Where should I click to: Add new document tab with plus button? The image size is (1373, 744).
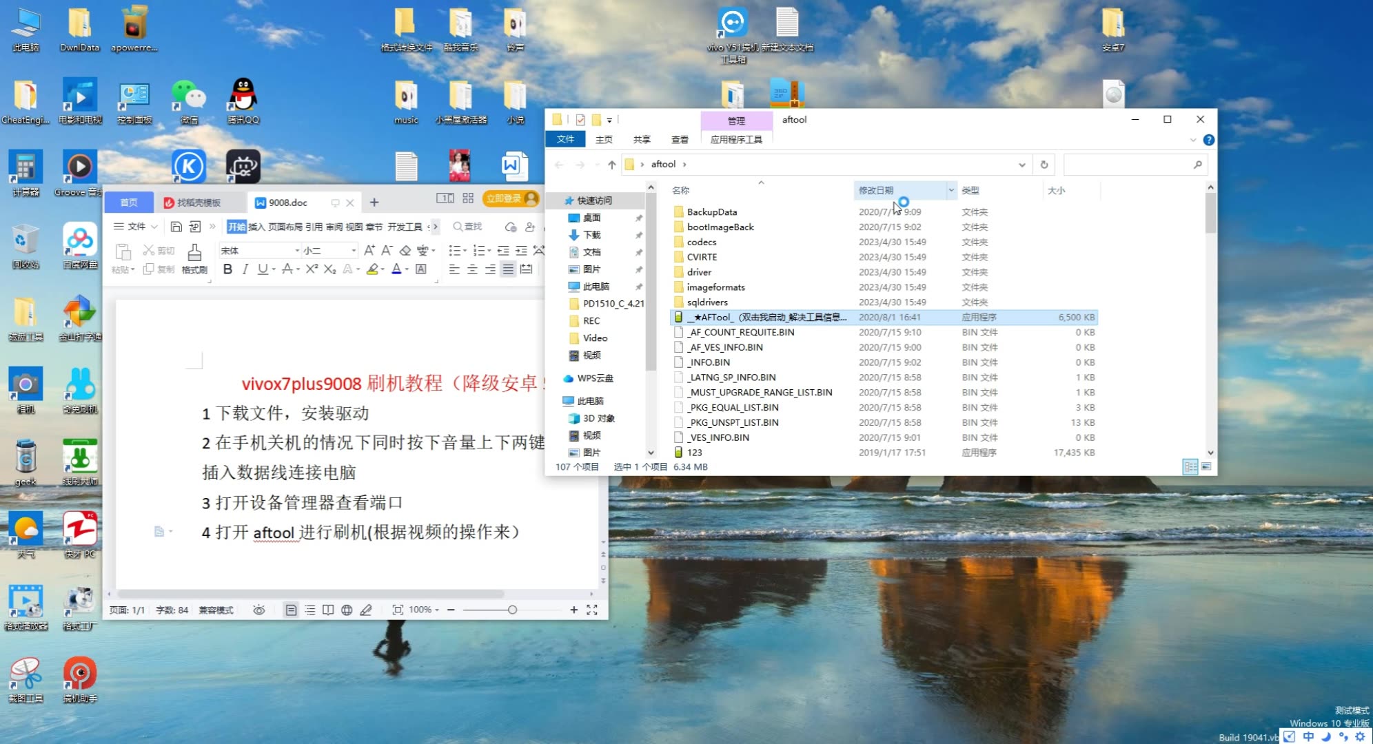[x=374, y=203]
